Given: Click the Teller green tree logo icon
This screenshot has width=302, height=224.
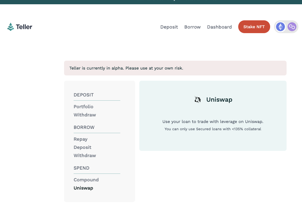Looking at the screenshot, I should [11, 27].
